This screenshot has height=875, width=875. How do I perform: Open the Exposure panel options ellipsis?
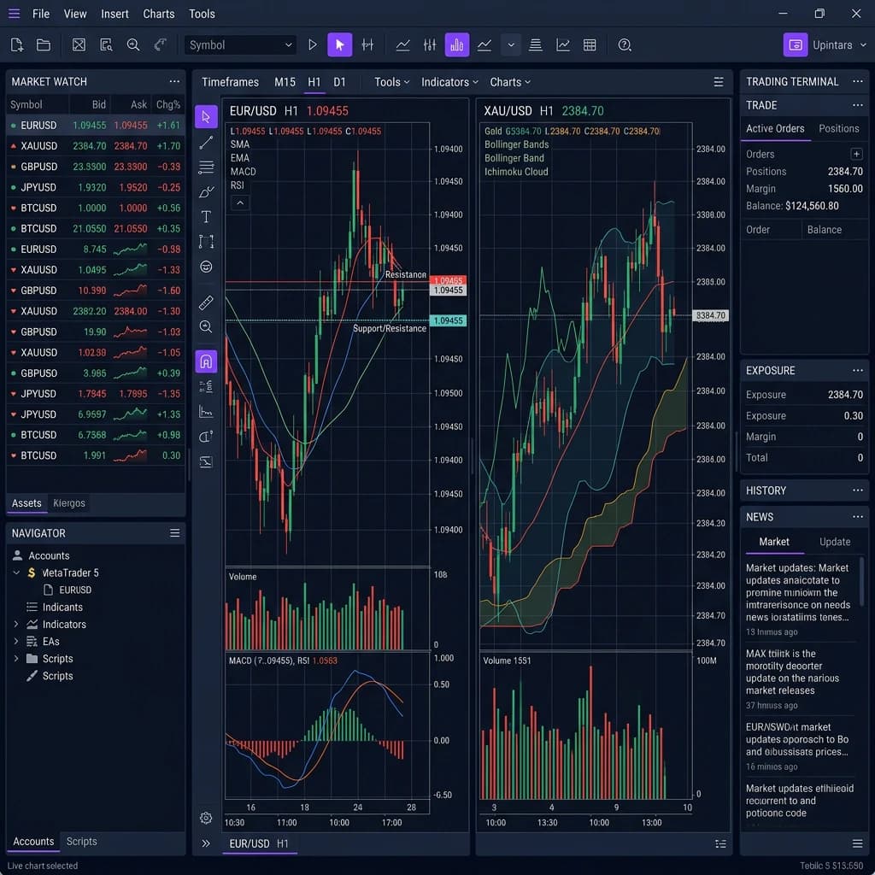[x=858, y=371]
